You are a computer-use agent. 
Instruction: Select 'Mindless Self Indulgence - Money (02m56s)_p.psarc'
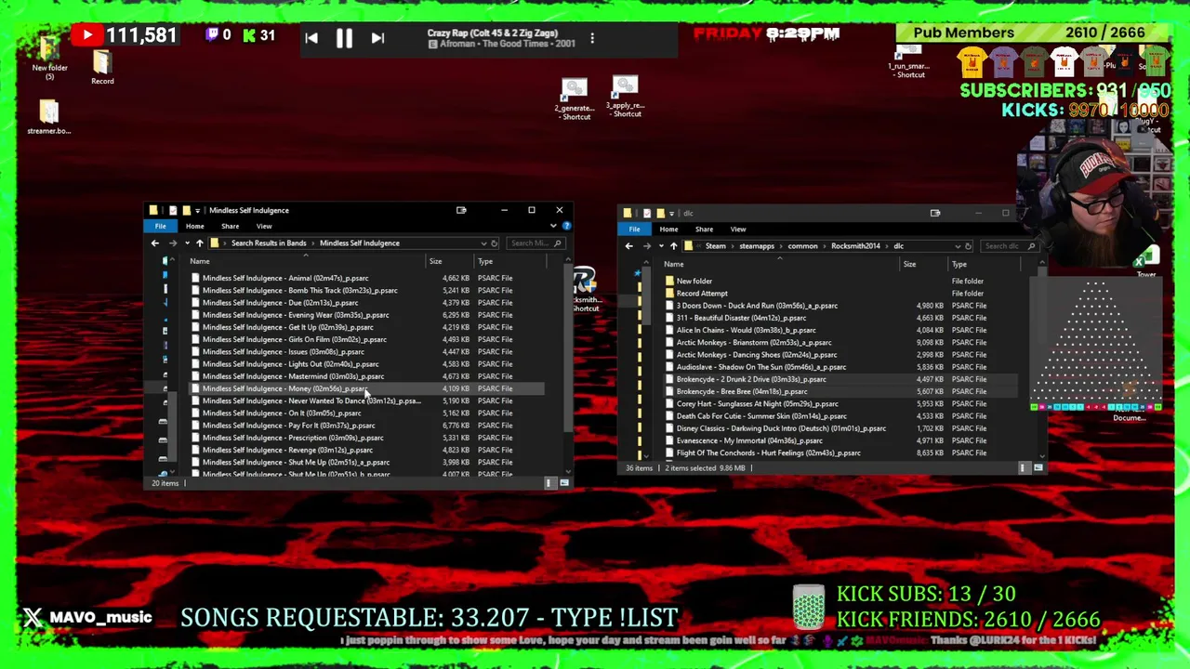click(366, 388)
